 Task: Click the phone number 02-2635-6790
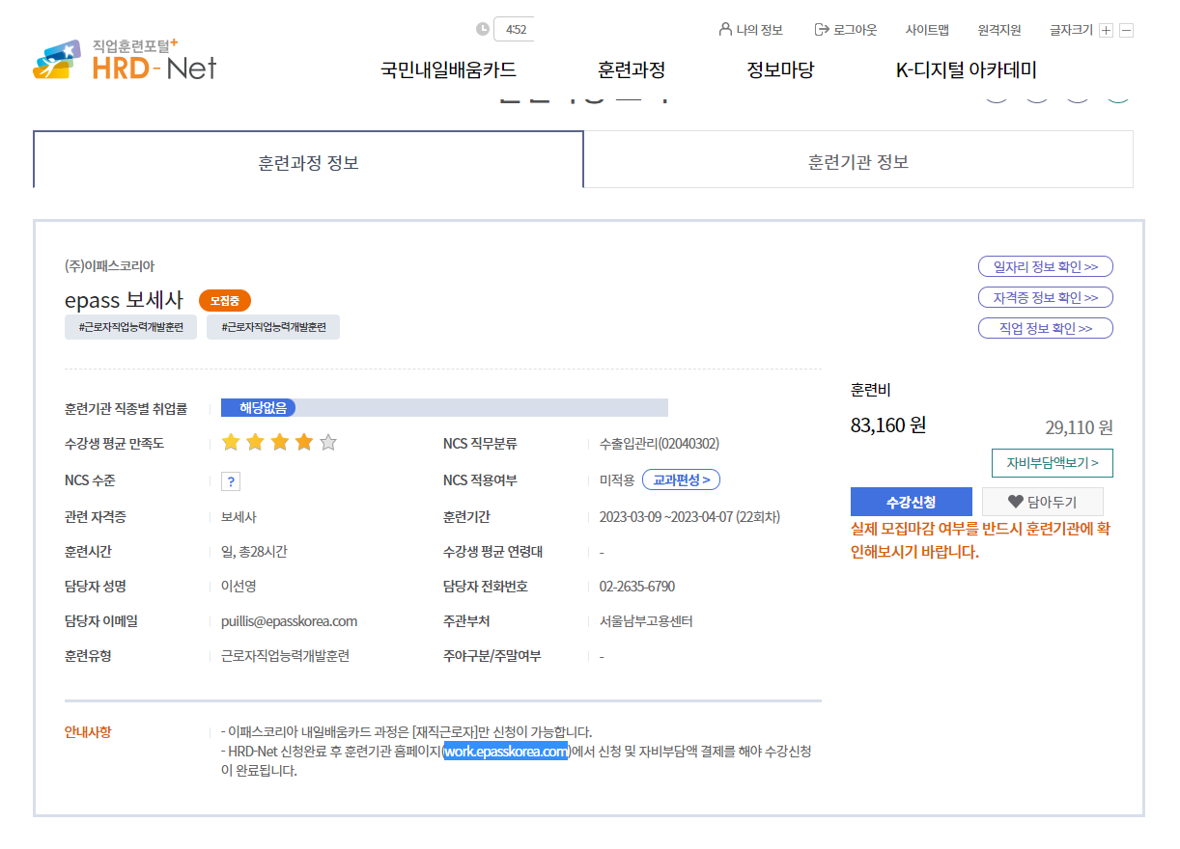pyautogui.click(x=637, y=587)
